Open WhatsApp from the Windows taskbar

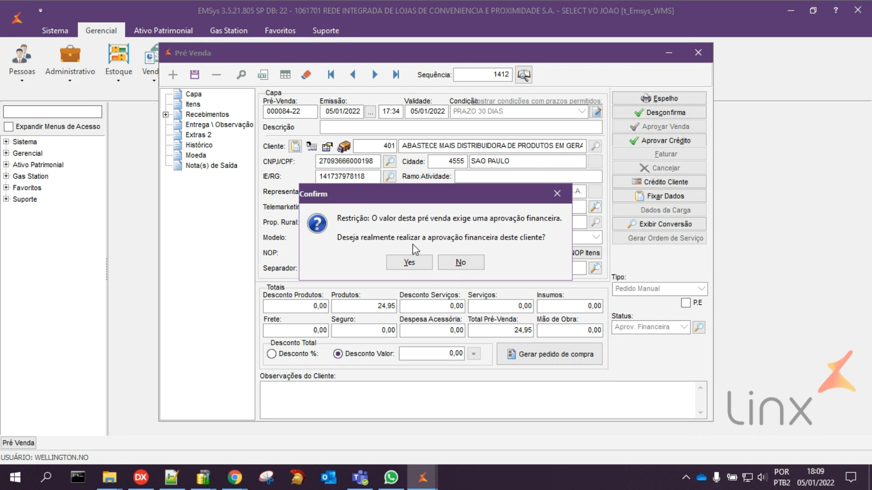coord(391,478)
